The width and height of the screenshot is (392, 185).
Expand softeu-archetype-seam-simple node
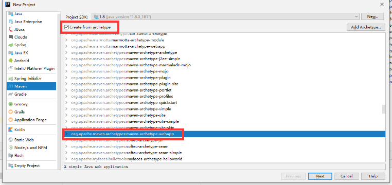tap(66, 153)
